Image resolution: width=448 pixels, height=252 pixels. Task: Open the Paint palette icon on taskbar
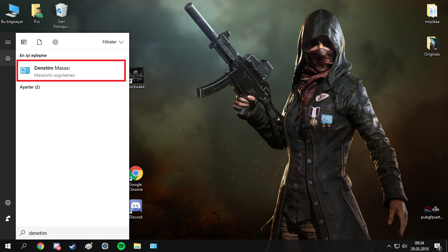(x=89, y=246)
